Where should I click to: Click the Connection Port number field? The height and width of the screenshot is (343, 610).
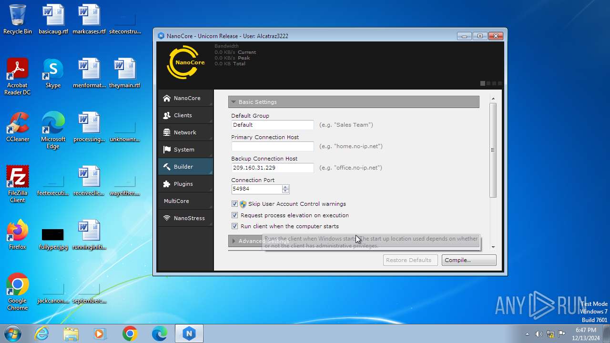pos(256,189)
